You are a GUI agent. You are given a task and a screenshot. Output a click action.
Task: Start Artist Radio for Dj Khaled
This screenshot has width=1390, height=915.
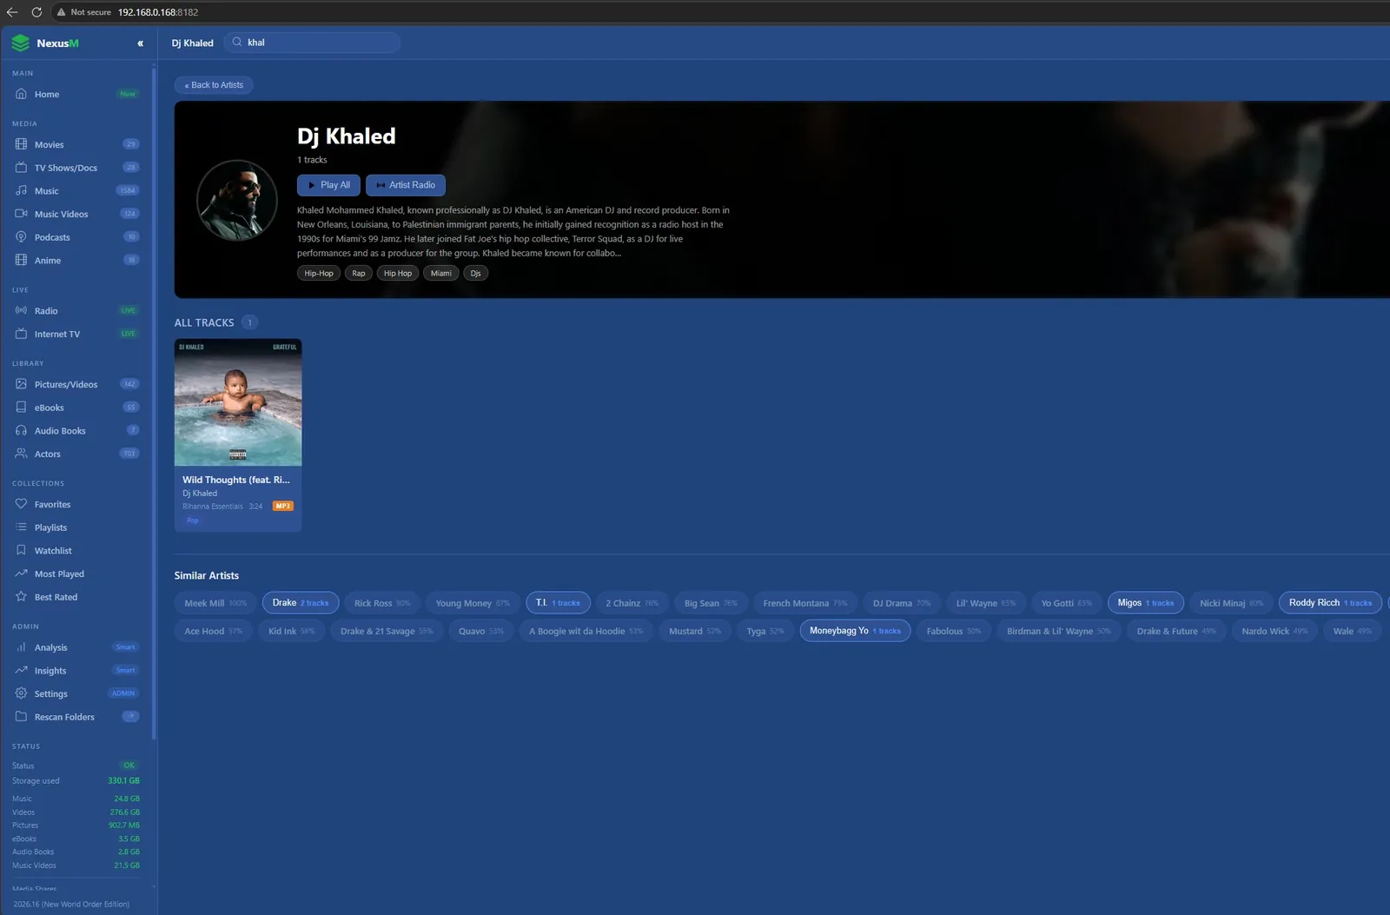(x=406, y=185)
